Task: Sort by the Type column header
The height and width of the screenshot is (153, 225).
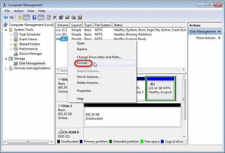Action: tap(88, 25)
